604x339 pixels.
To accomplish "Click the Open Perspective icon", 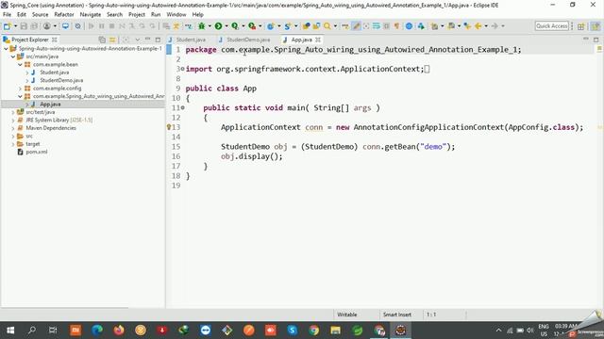I will [x=581, y=26].
